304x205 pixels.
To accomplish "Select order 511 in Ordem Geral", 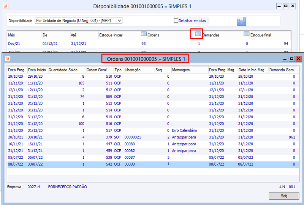I will [109, 83].
